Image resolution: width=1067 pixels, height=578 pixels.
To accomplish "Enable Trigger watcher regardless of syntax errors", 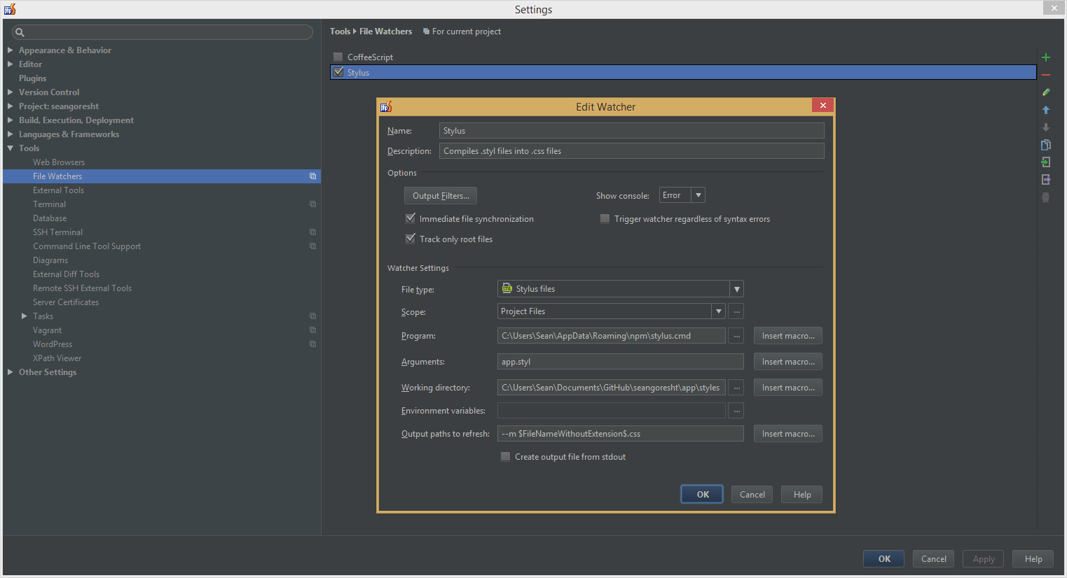I will tap(605, 219).
